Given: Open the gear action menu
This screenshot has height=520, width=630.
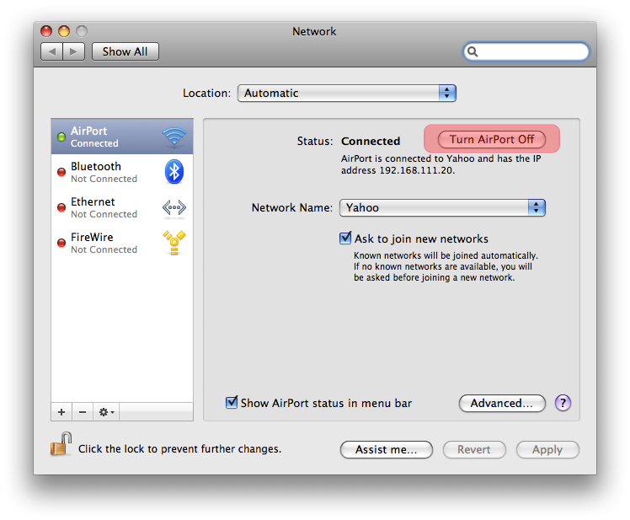Looking at the screenshot, I should point(106,412).
